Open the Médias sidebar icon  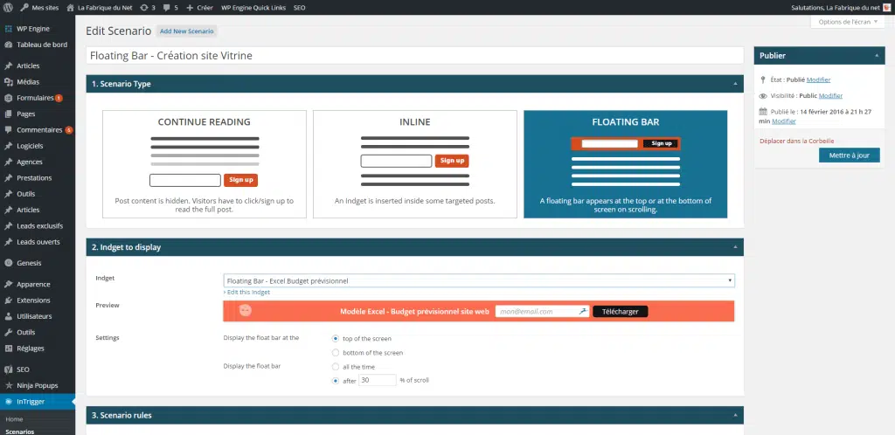(x=9, y=82)
